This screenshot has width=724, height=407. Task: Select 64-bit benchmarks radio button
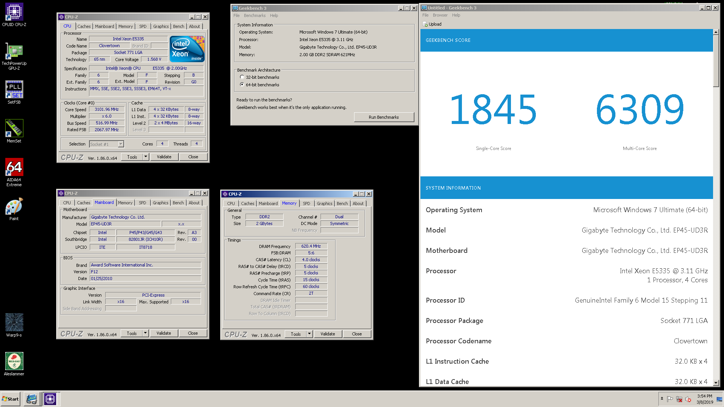click(242, 85)
